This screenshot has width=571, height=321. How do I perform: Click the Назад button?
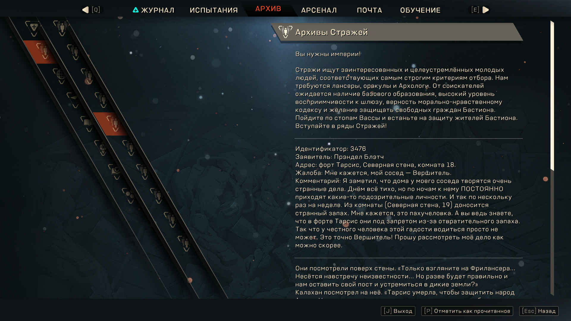tap(539, 311)
